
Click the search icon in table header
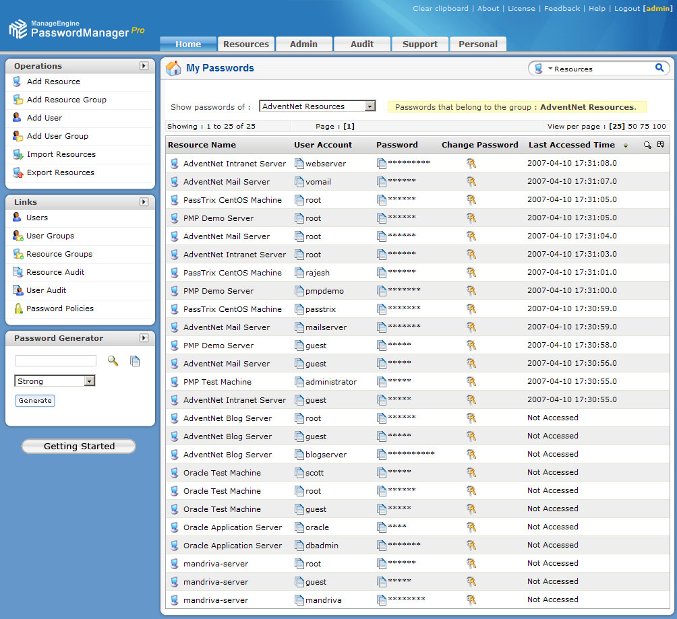647,145
